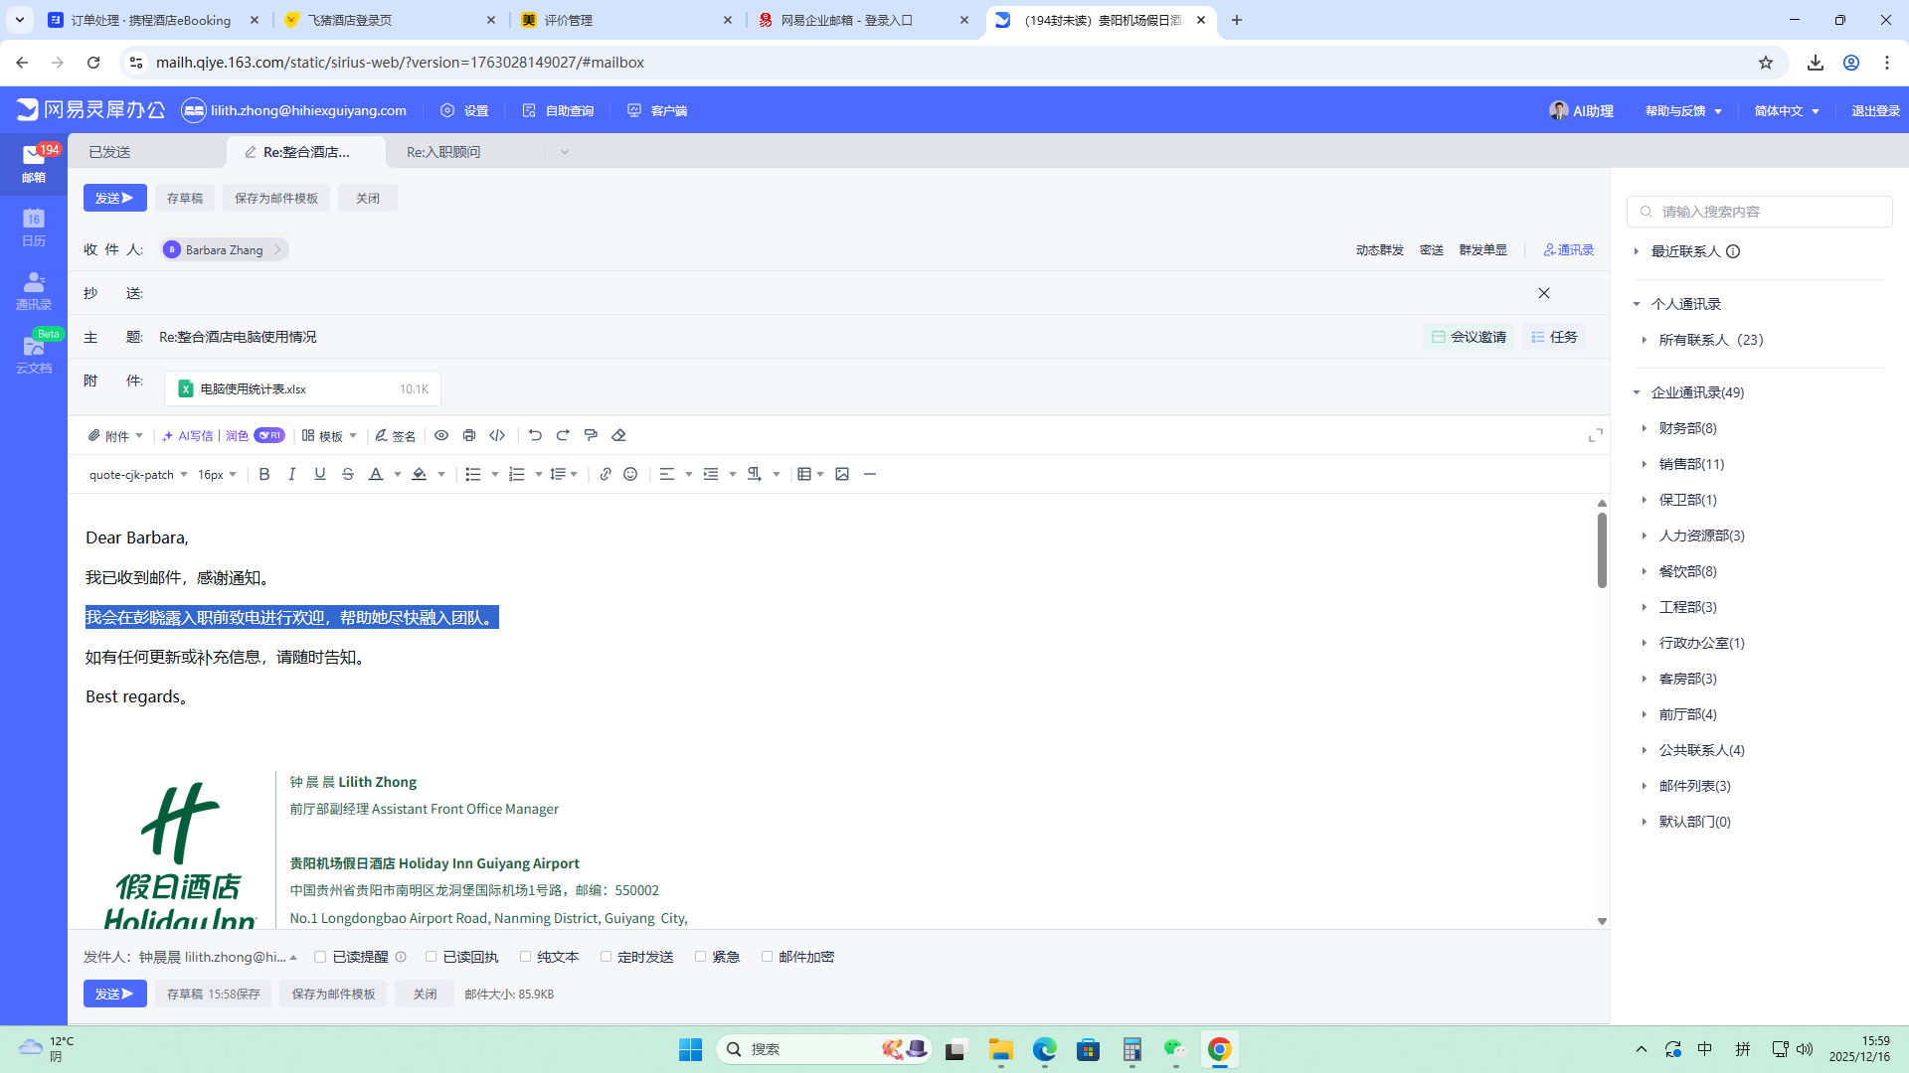
Task: Switch to the Re:入职顾问 tab
Action: 443,152
